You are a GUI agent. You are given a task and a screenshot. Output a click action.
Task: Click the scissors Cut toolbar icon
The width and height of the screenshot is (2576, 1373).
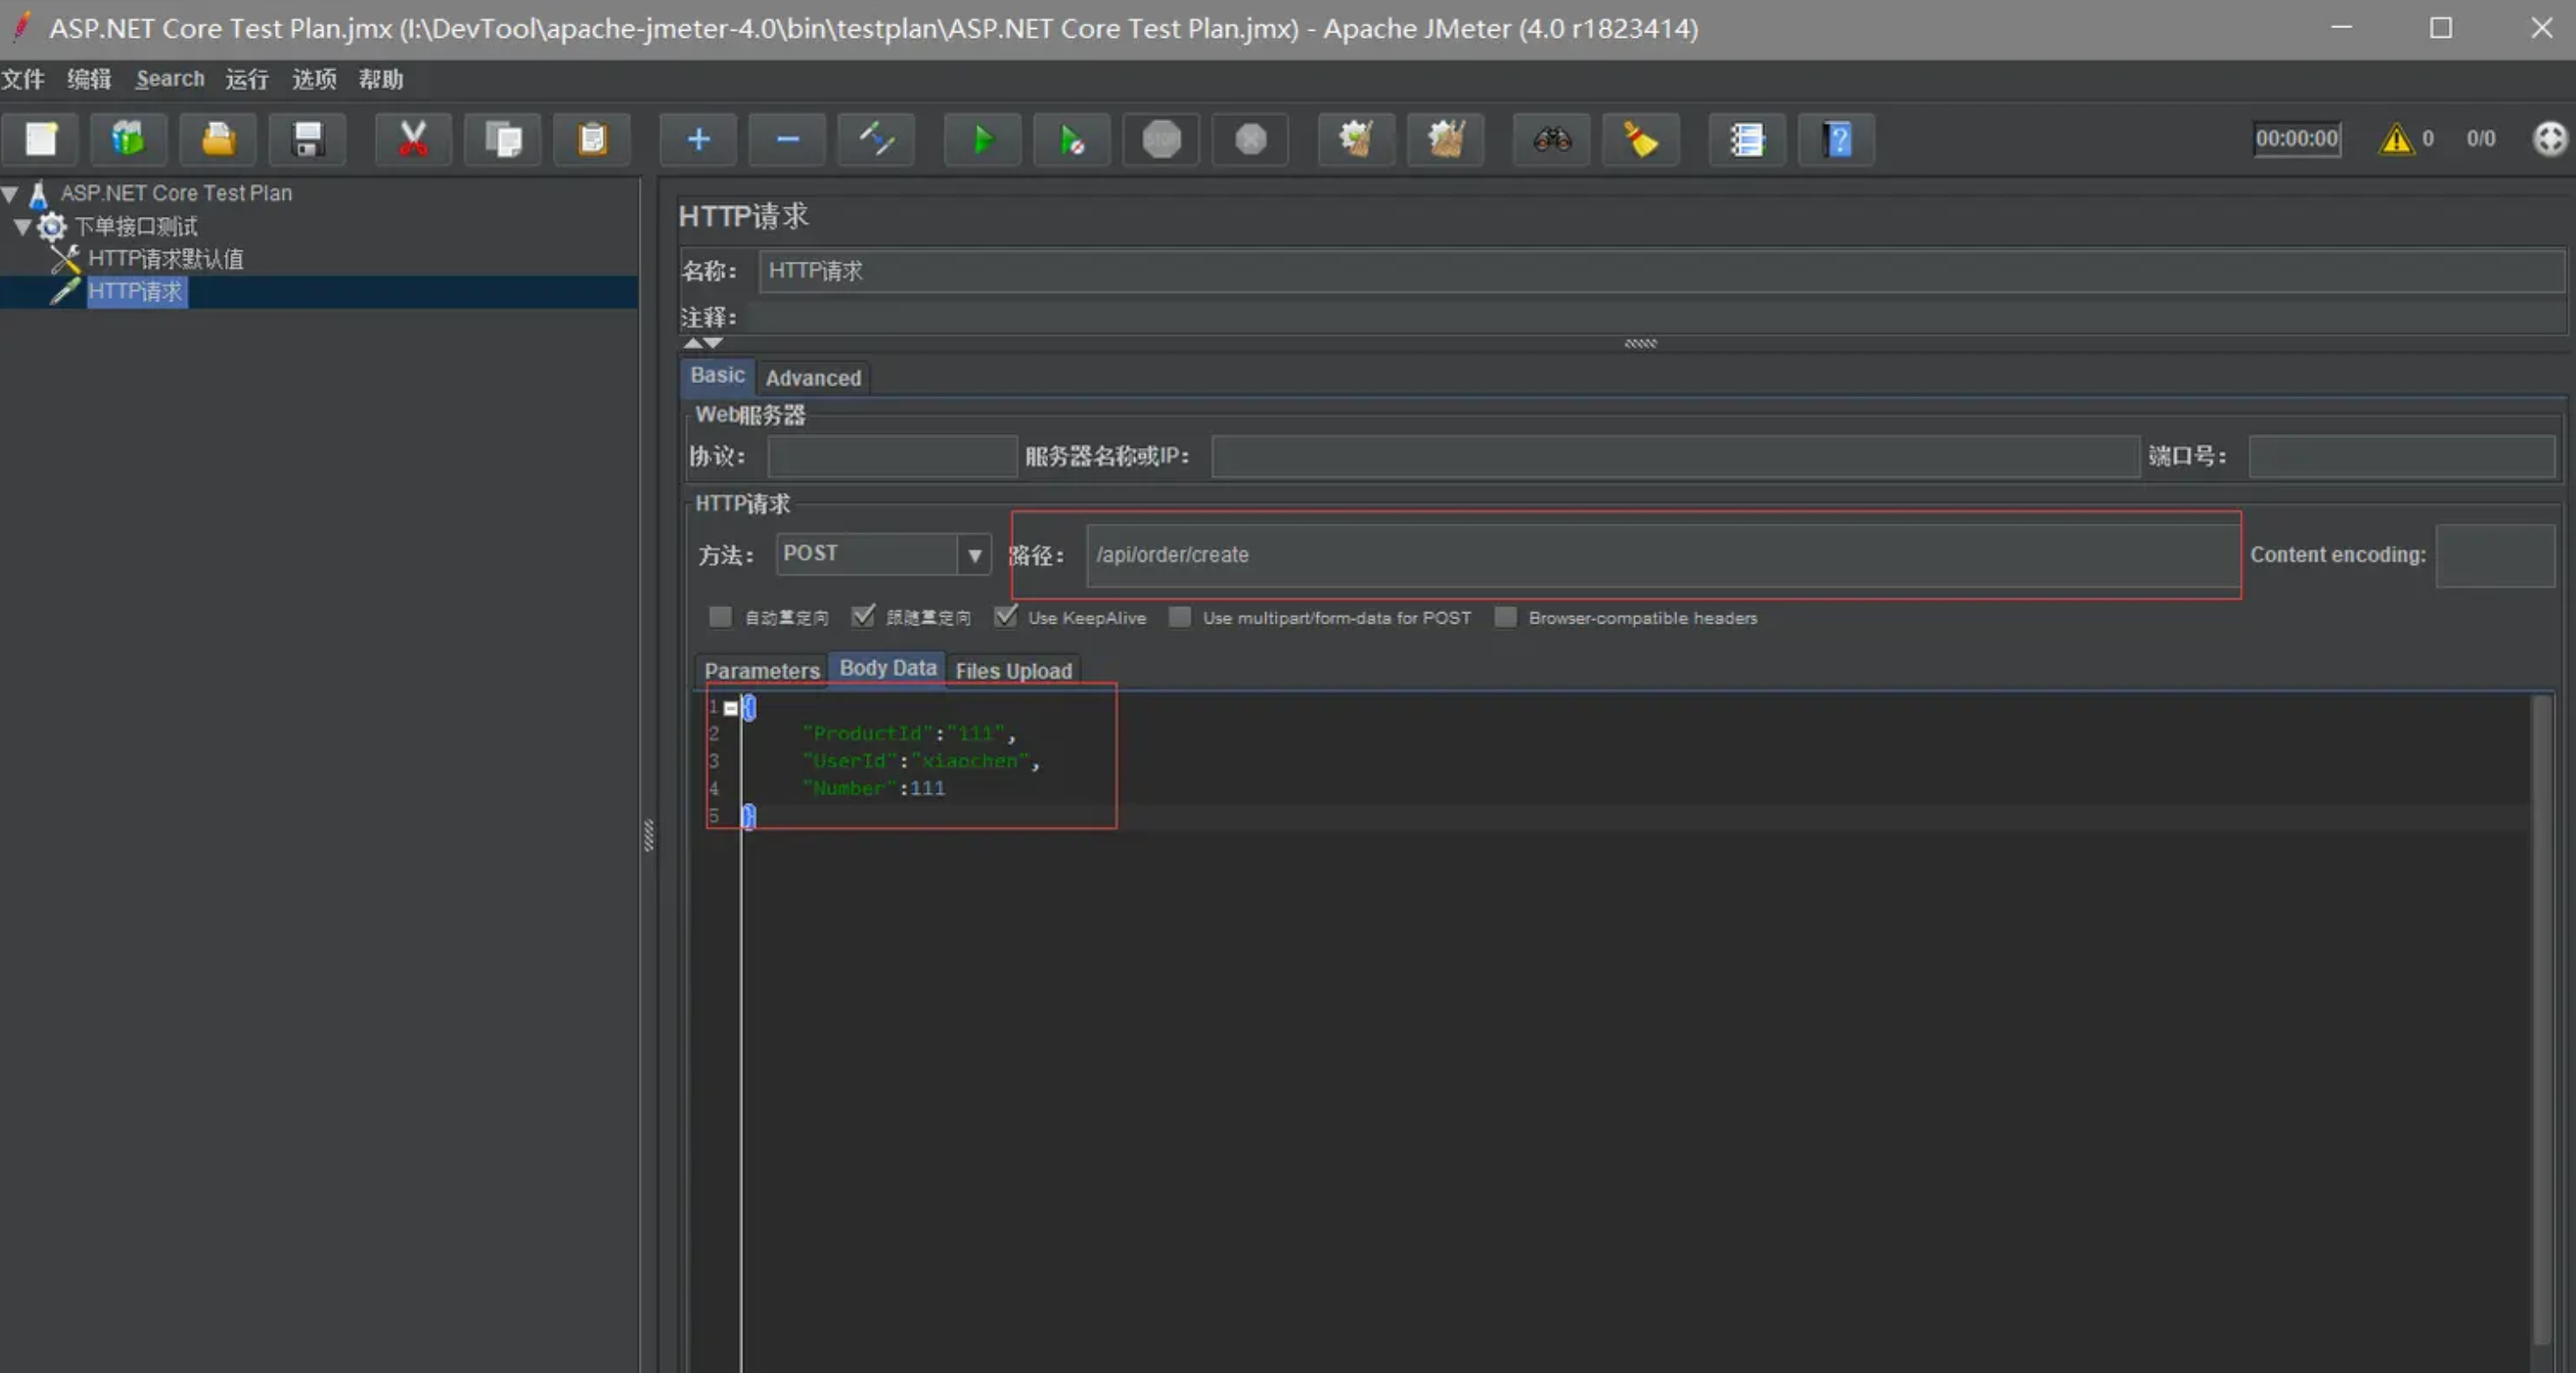point(413,140)
